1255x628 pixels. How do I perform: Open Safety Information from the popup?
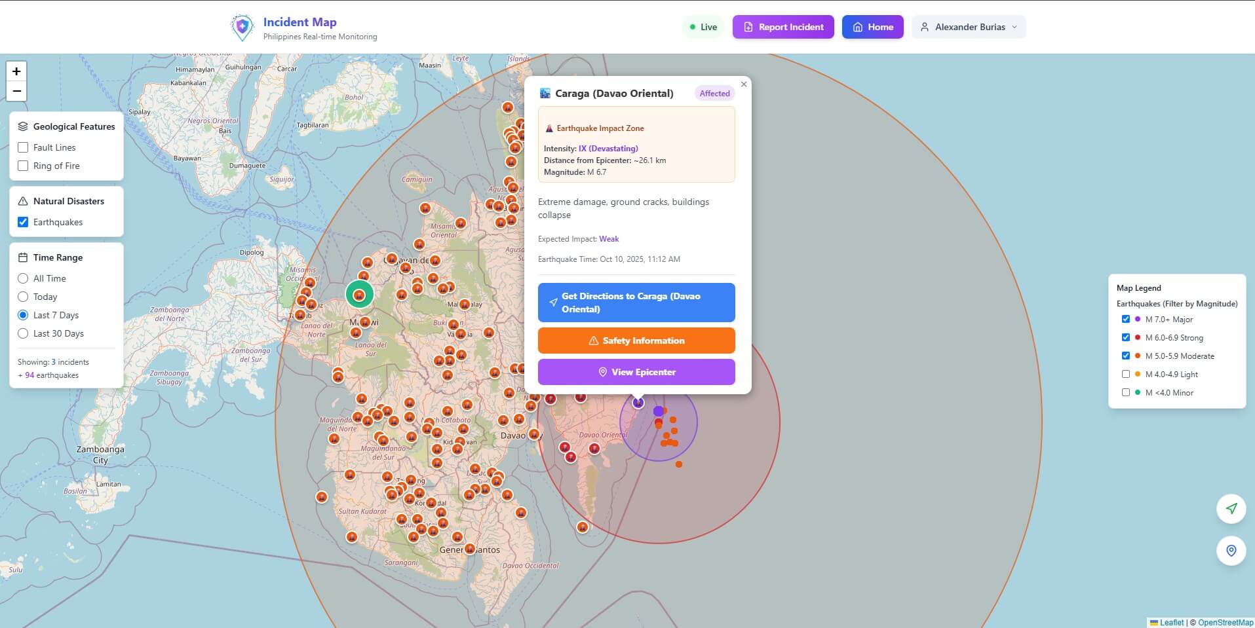636,341
